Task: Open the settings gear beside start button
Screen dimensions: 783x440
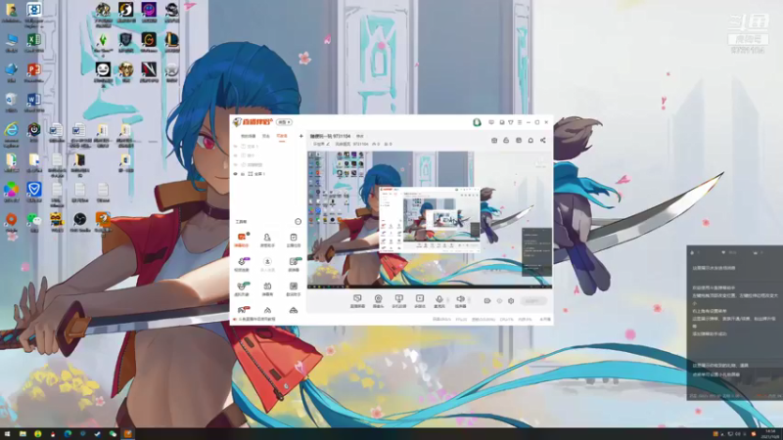Action: [511, 301]
